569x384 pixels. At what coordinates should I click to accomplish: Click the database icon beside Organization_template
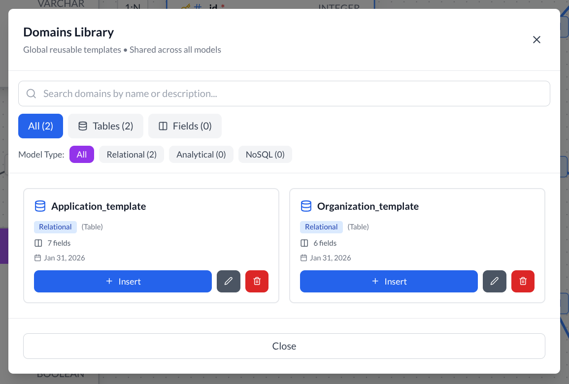click(x=306, y=206)
